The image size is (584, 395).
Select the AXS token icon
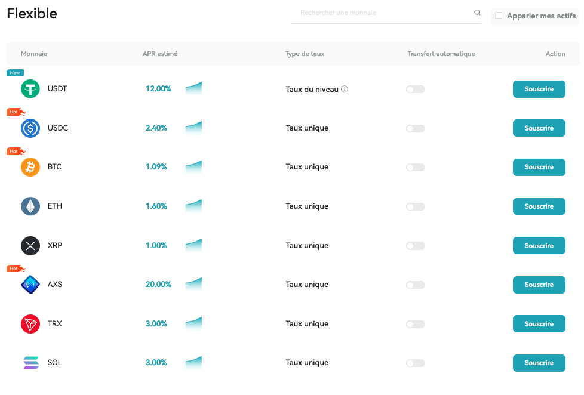pos(30,285)
